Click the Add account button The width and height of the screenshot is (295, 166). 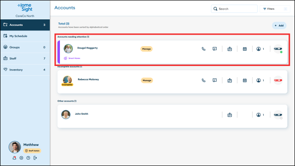coord(279,26)
